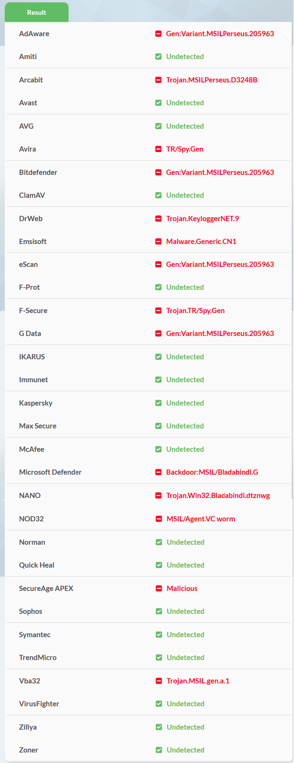Viewport: 294px width, 763px height.
Task: Click the F-Secure Trojan.TR/Spy.Gen result
Action: (195, 311)
